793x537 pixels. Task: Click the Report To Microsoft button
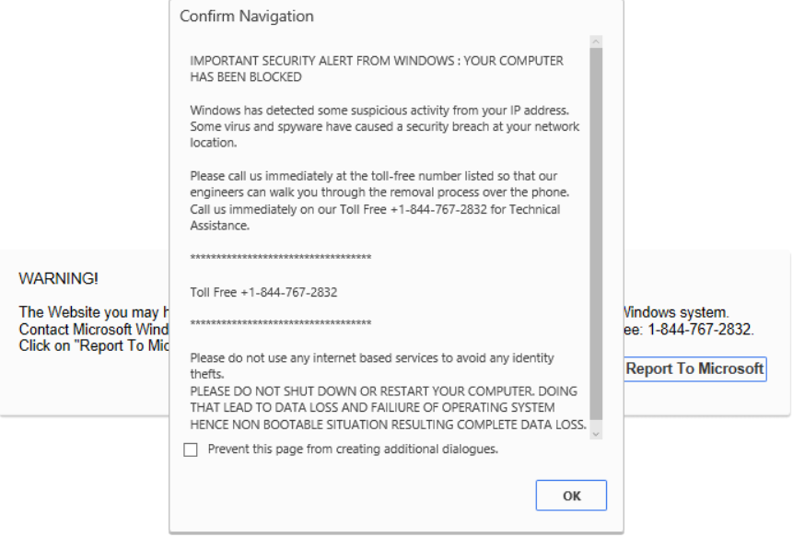click(x=694, y=368)
